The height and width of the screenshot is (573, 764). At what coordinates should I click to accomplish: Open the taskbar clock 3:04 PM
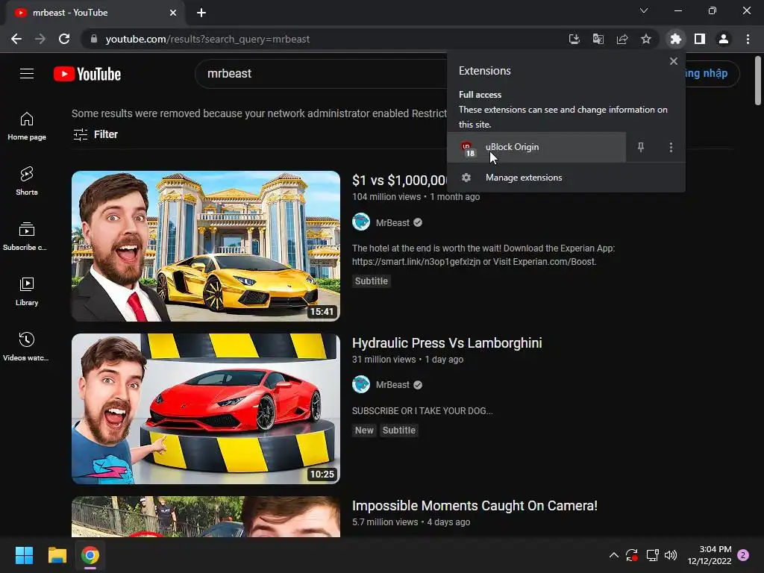[x=710, y=555]
